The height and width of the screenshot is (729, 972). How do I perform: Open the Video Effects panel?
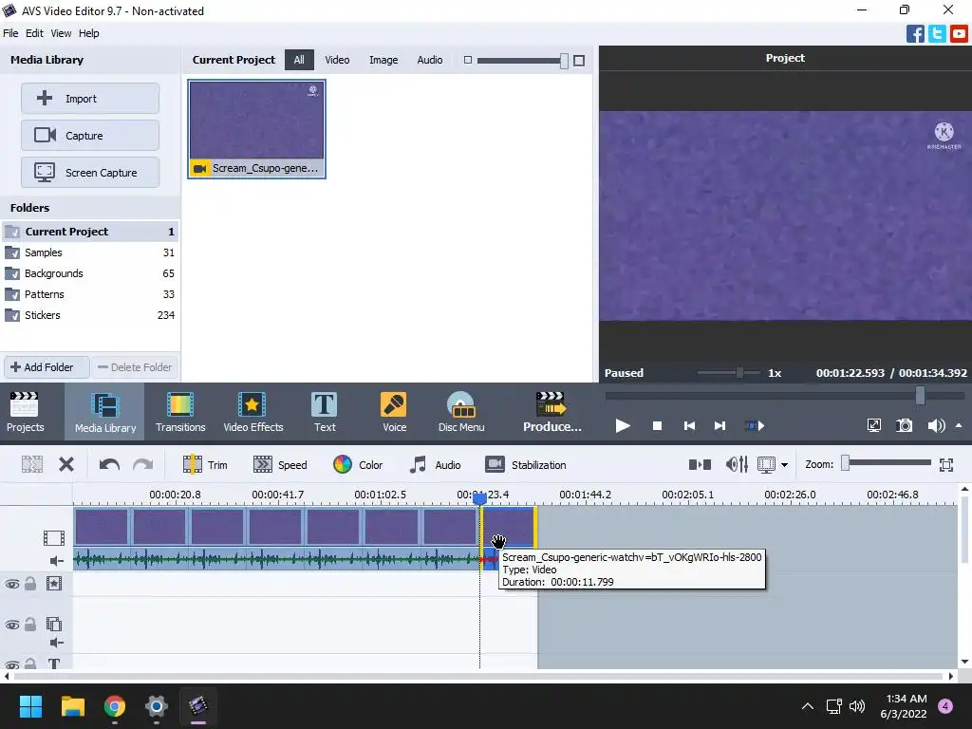pyautogui.click(x=252, y=412)
